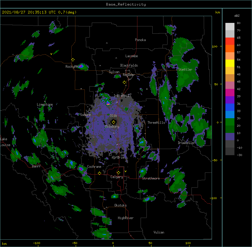Click the white asterisk marker above Limestone
This screenshot has width=252, height=247.
click(x=45, y=101)
